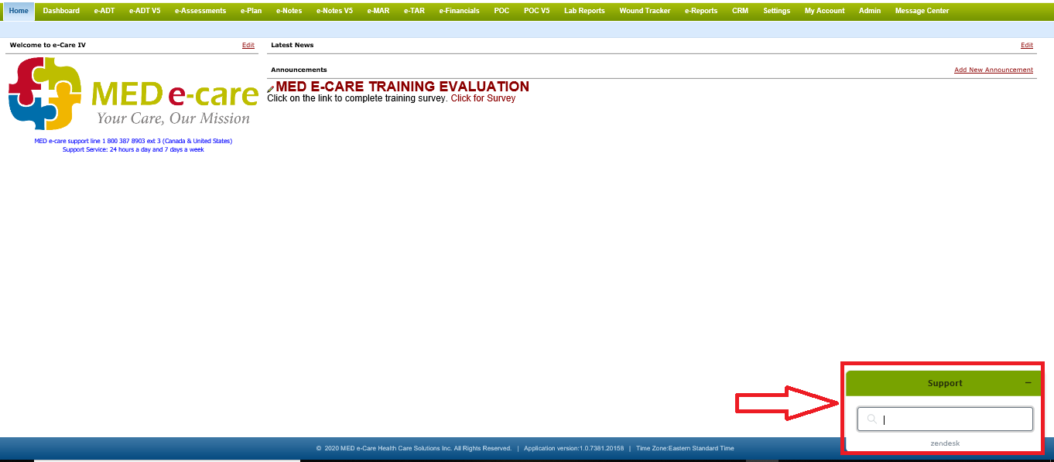Navigate to Message Center
Image resolution: width=1054 pixels, height=462 pixels.
point(922,11)
